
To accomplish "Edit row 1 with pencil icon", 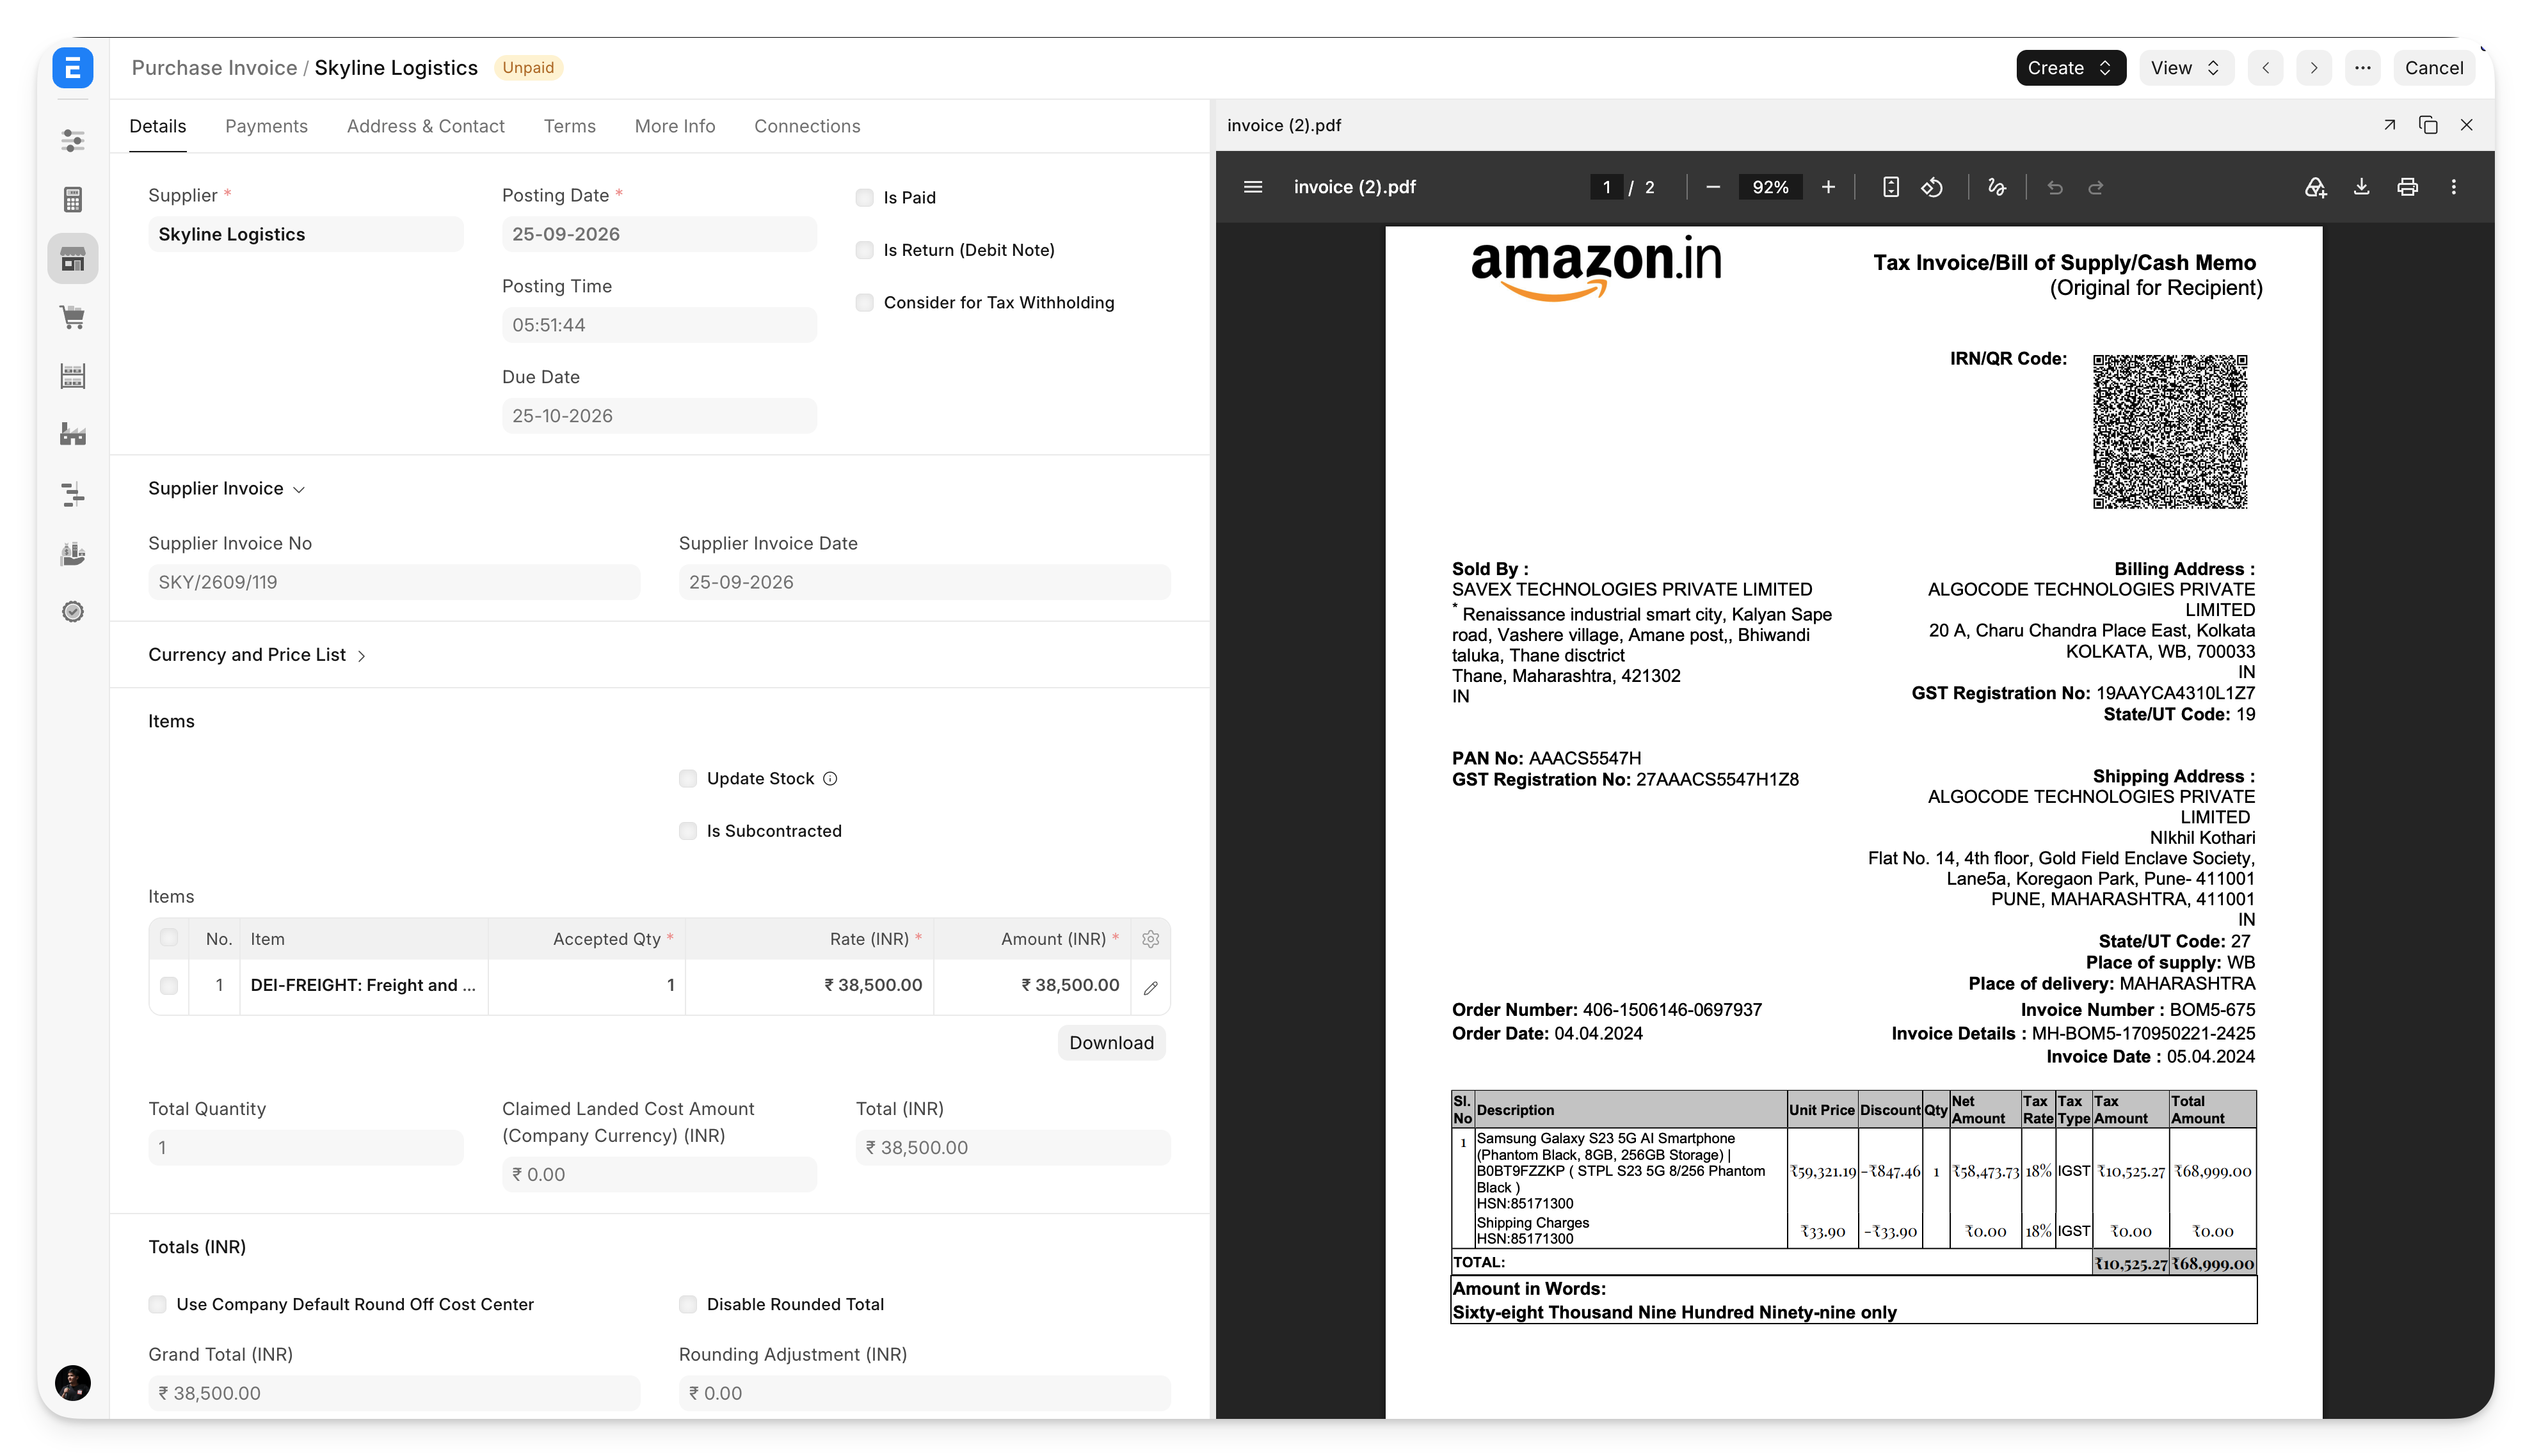I will (1150, 987).
